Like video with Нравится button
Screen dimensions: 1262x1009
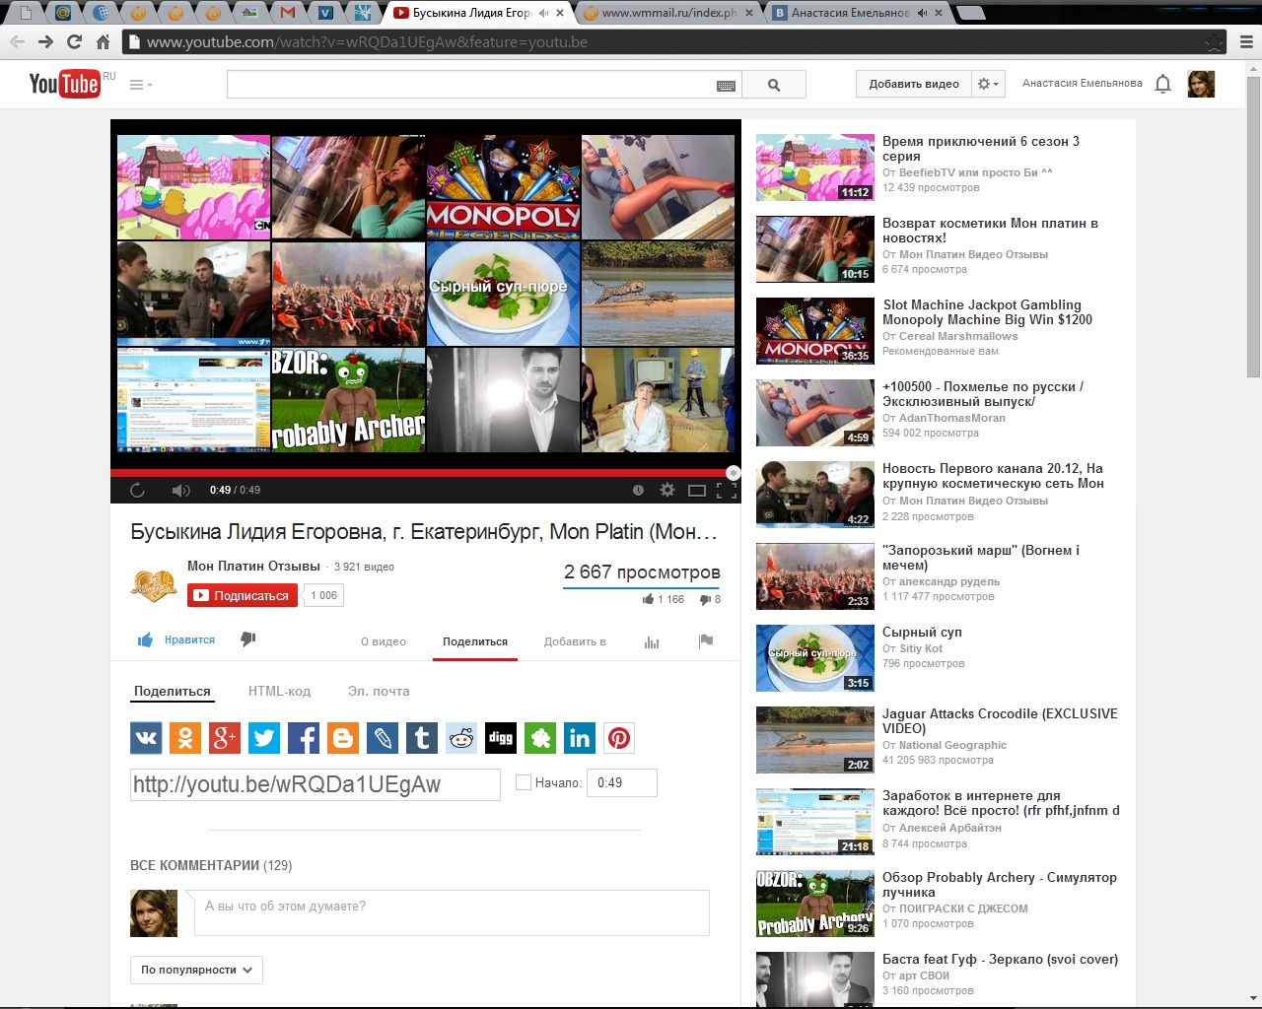(x=176, y=639)
